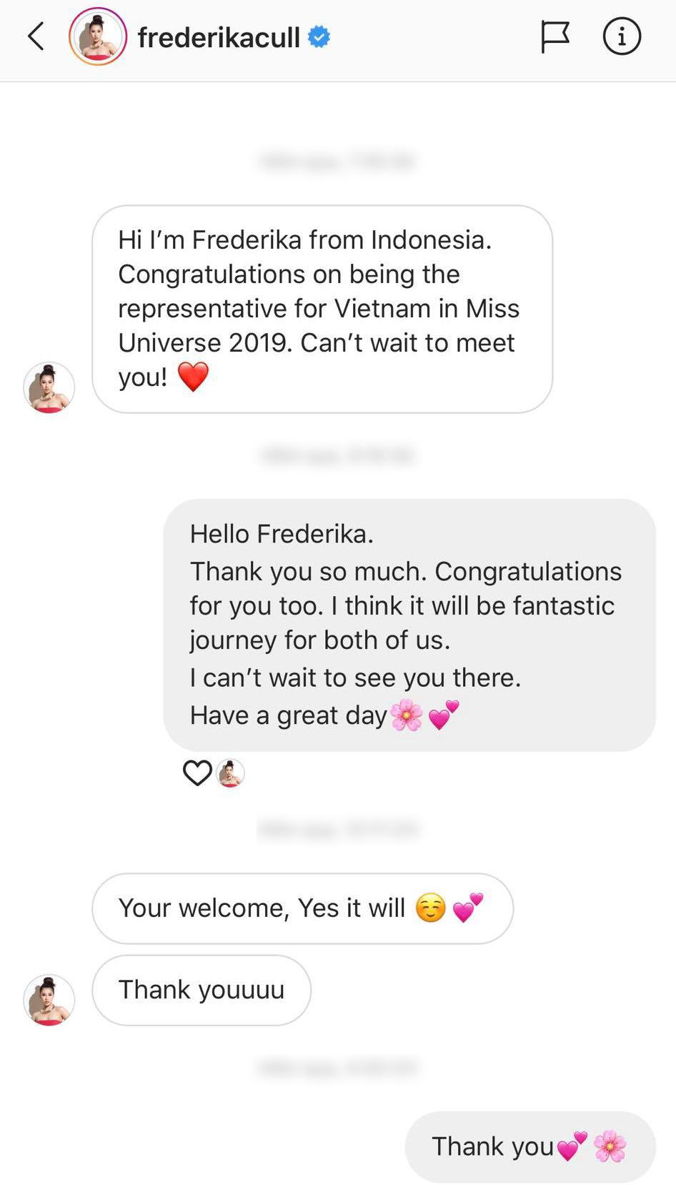Select the "Hi I'm Frederika from Indonesia" message
Screen dimensions: 676x1185
322,309
